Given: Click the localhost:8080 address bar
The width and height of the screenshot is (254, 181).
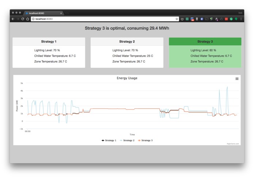Looking at the screenshot, I should (105, 19).
